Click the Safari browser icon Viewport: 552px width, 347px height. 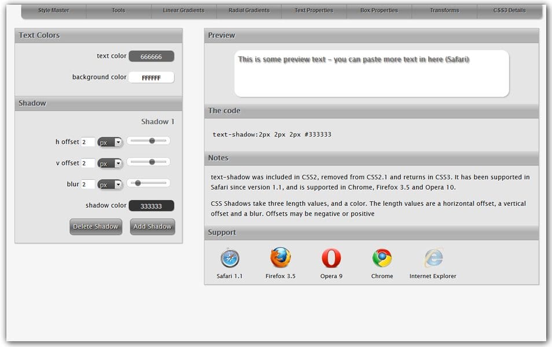coord(230,258)
